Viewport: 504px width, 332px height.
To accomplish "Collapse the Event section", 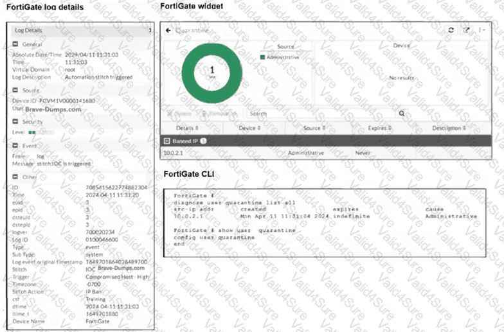I will click(15, 146).
